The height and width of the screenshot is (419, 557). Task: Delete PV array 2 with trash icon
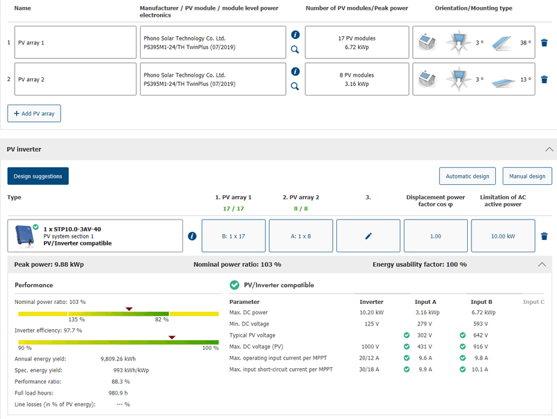[544, 79]
